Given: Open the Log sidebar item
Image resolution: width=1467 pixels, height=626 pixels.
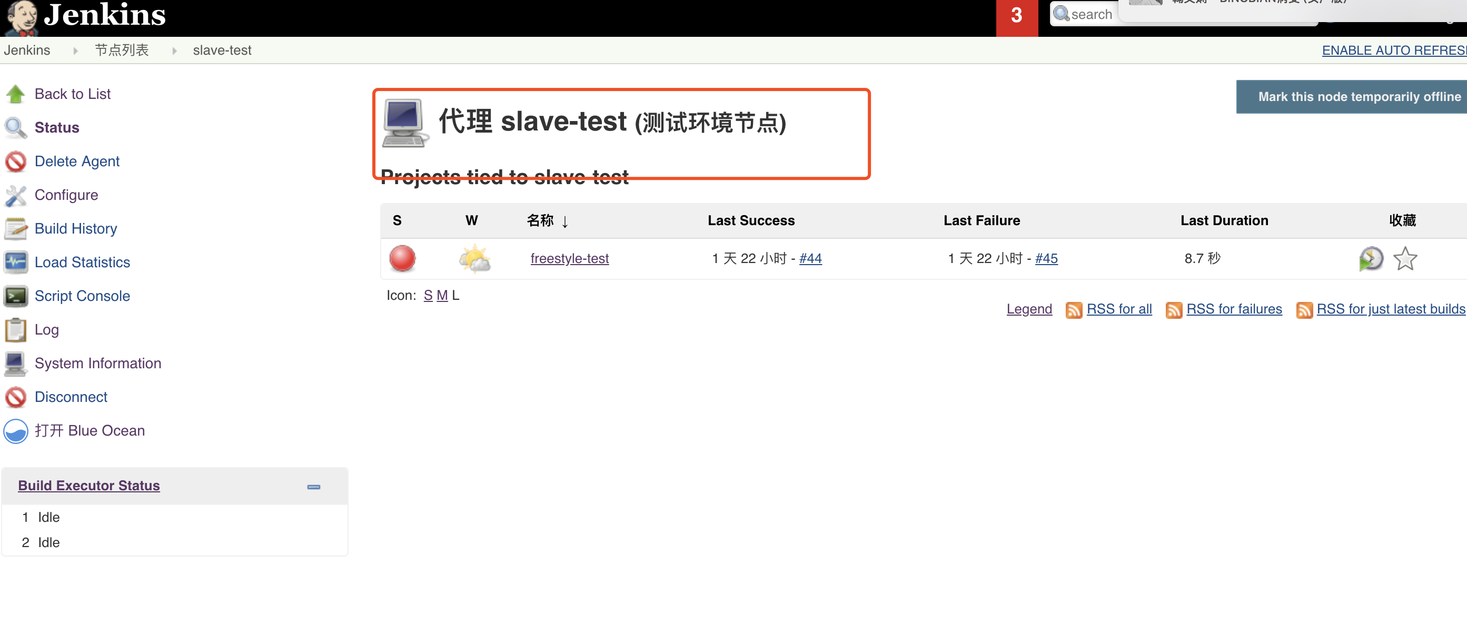Looking at the screenshot, I should (x=46, y=329).
